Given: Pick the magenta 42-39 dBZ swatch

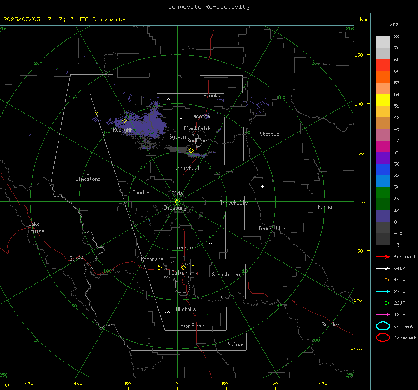Looking at the screenshot, I should click(383, 146).
